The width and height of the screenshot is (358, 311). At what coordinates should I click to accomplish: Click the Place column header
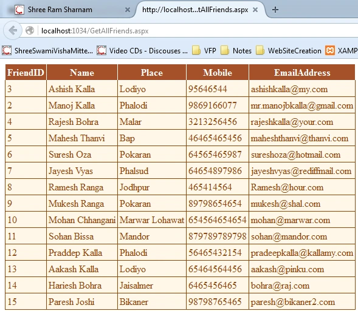tap(152, 72)
